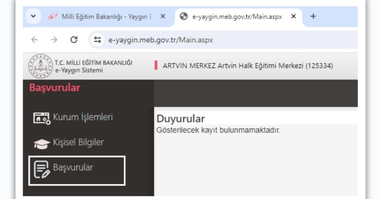The image size is (380, 199).
Task: Open the Kurum İşlemleri menu label
Action: (x=83, y=117)
